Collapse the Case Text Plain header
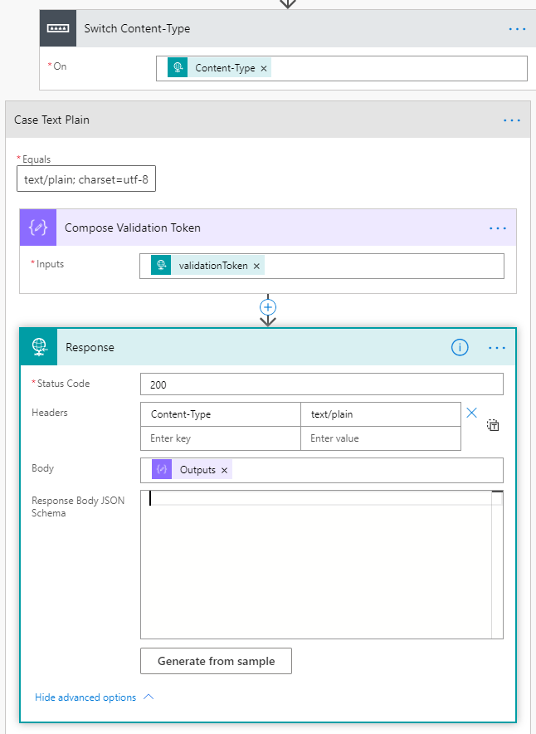 (249, 120)
